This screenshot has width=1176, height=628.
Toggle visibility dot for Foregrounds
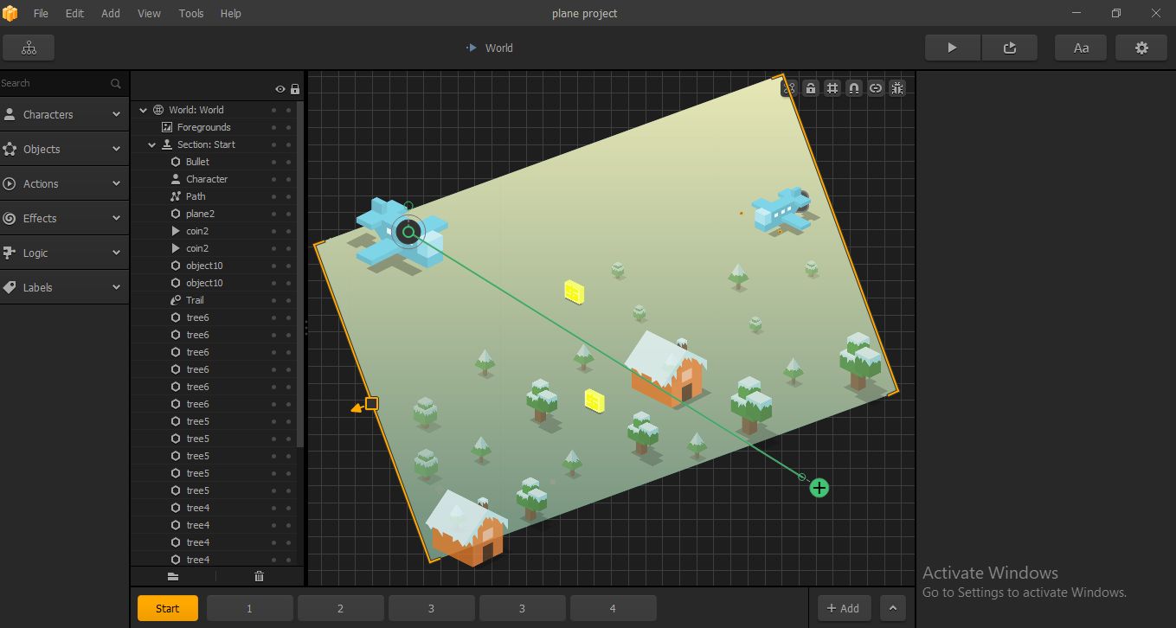[x=274, y=127]
